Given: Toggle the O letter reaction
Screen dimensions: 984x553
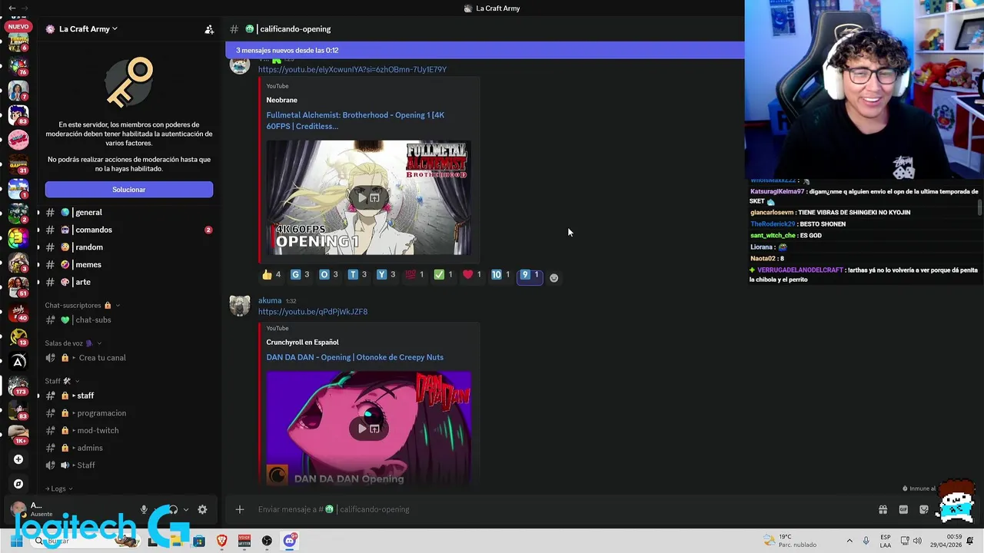Looking at the screenshot, I should click(328, 275).
